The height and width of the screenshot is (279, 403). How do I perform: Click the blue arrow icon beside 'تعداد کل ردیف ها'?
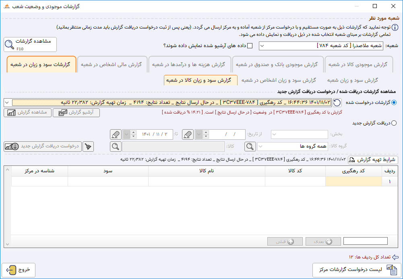click(395, 257)
